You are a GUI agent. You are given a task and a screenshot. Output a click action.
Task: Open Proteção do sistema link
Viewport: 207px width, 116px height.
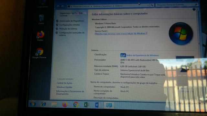[x=68, y=29]
